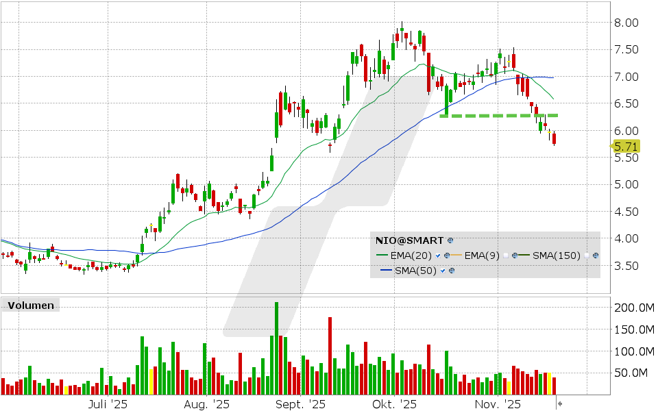The width and height of the screenshot is (658, 411).
Task: Click the blue SMA(50) line sample
Action: coord(387,271)
